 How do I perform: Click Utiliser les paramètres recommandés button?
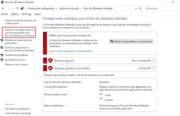[x=131, y=42]
